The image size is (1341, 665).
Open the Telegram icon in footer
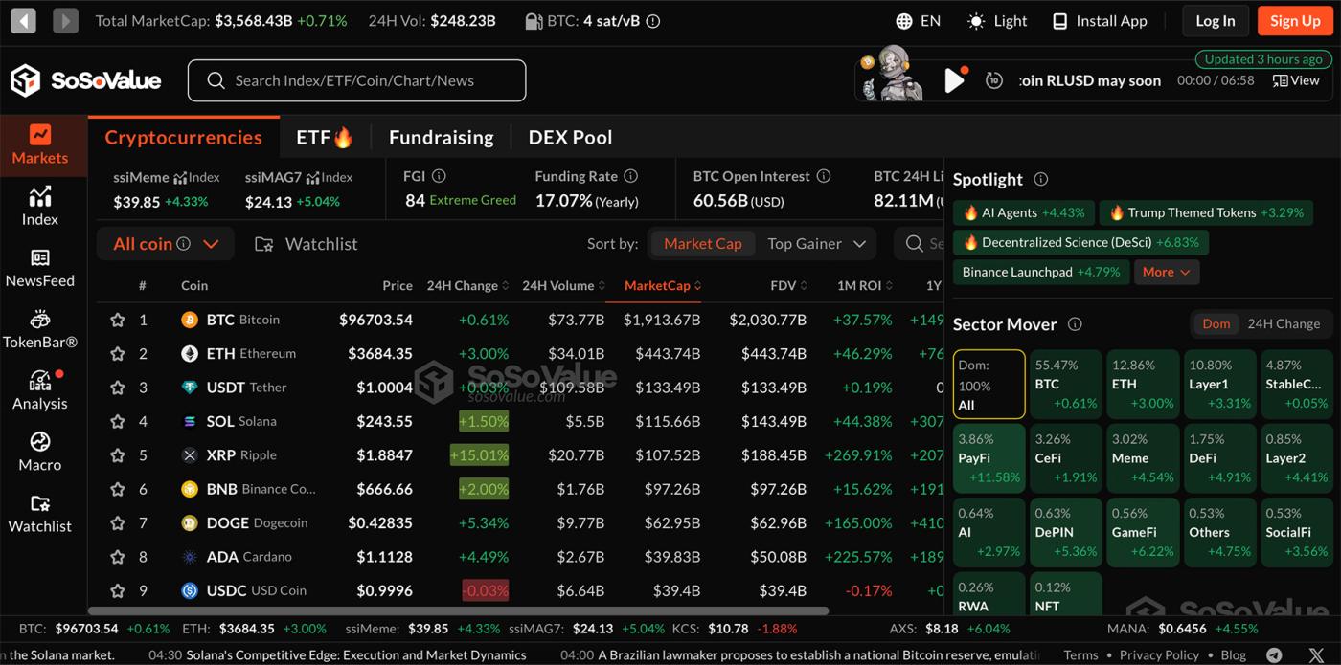click(x=1274, y=655)
